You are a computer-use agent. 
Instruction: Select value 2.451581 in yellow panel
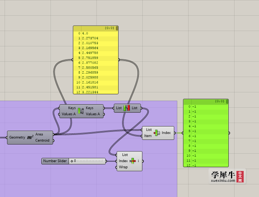coord(90,87)
